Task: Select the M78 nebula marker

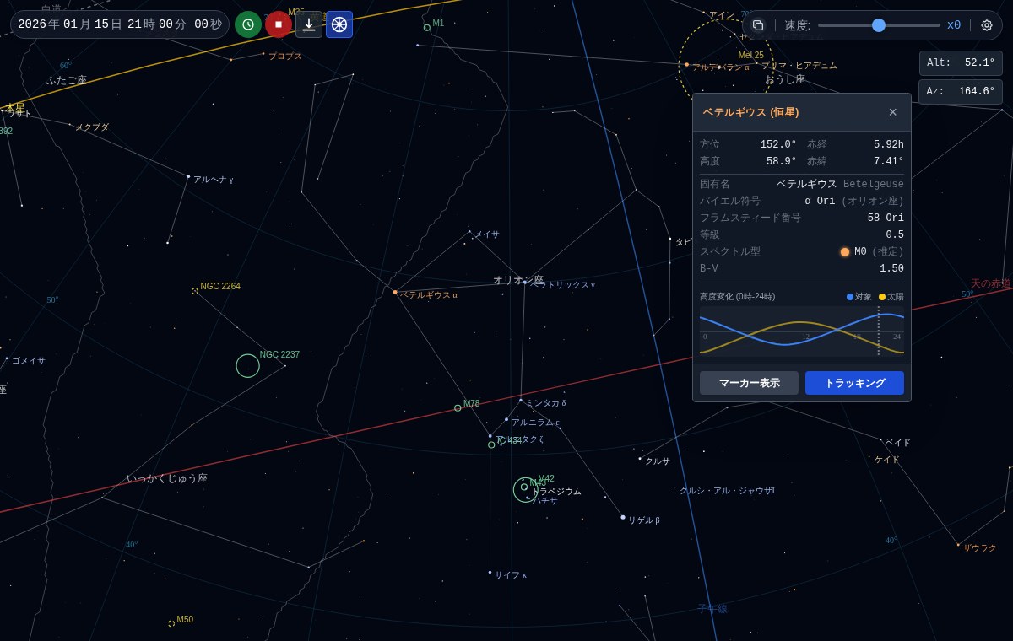Action: [x=458, y=408]
